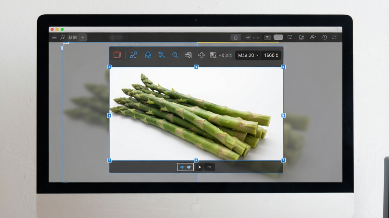Click the left-middle crop handle
The image size is (389, 218).
[x=109, y=115]
